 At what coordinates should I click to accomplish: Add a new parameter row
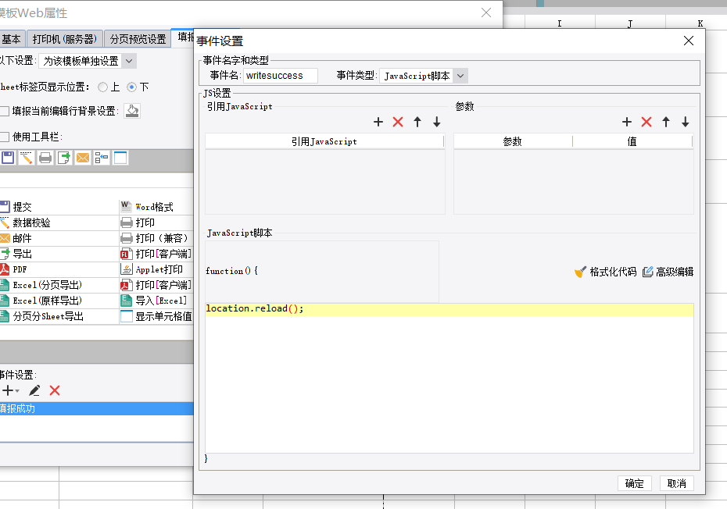coord(626,122)
